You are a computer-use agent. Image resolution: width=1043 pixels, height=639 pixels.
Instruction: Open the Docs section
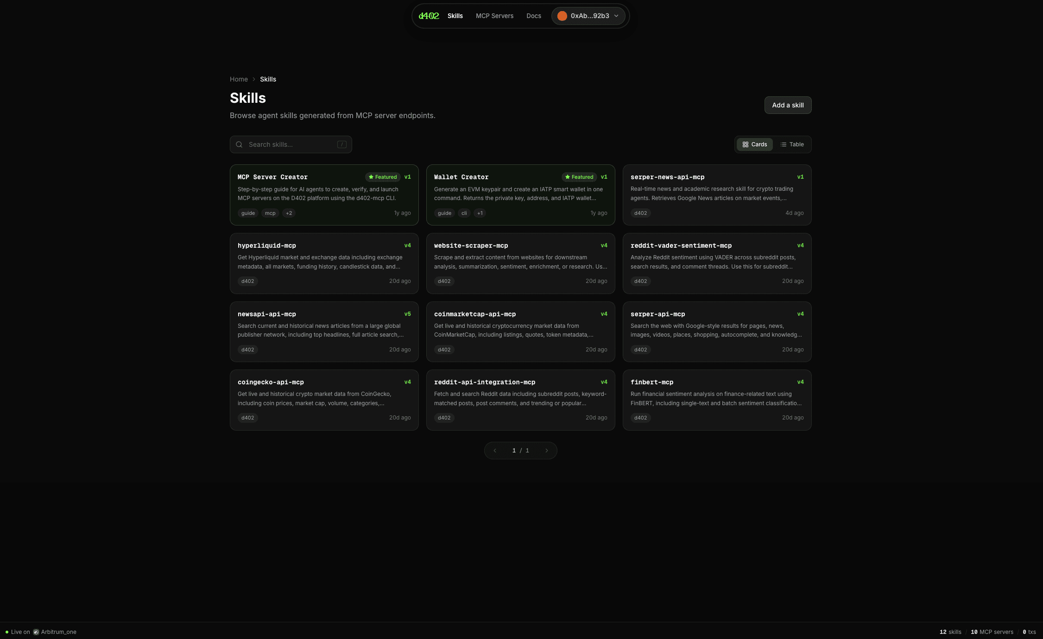click(x=533, y=15)
